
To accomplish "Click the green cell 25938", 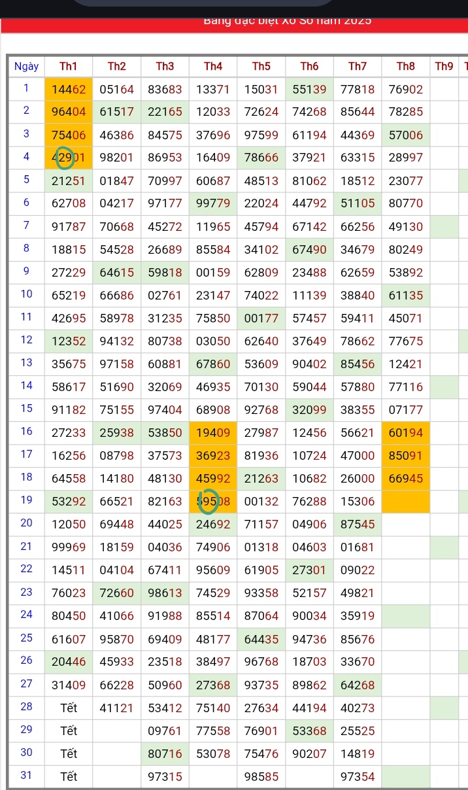I will [x=116, y=432].
